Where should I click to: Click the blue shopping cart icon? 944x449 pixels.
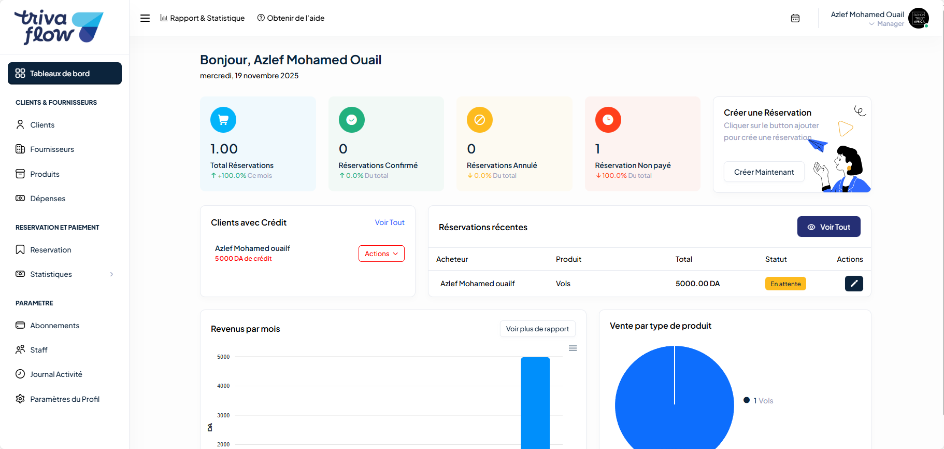point(223,120)
